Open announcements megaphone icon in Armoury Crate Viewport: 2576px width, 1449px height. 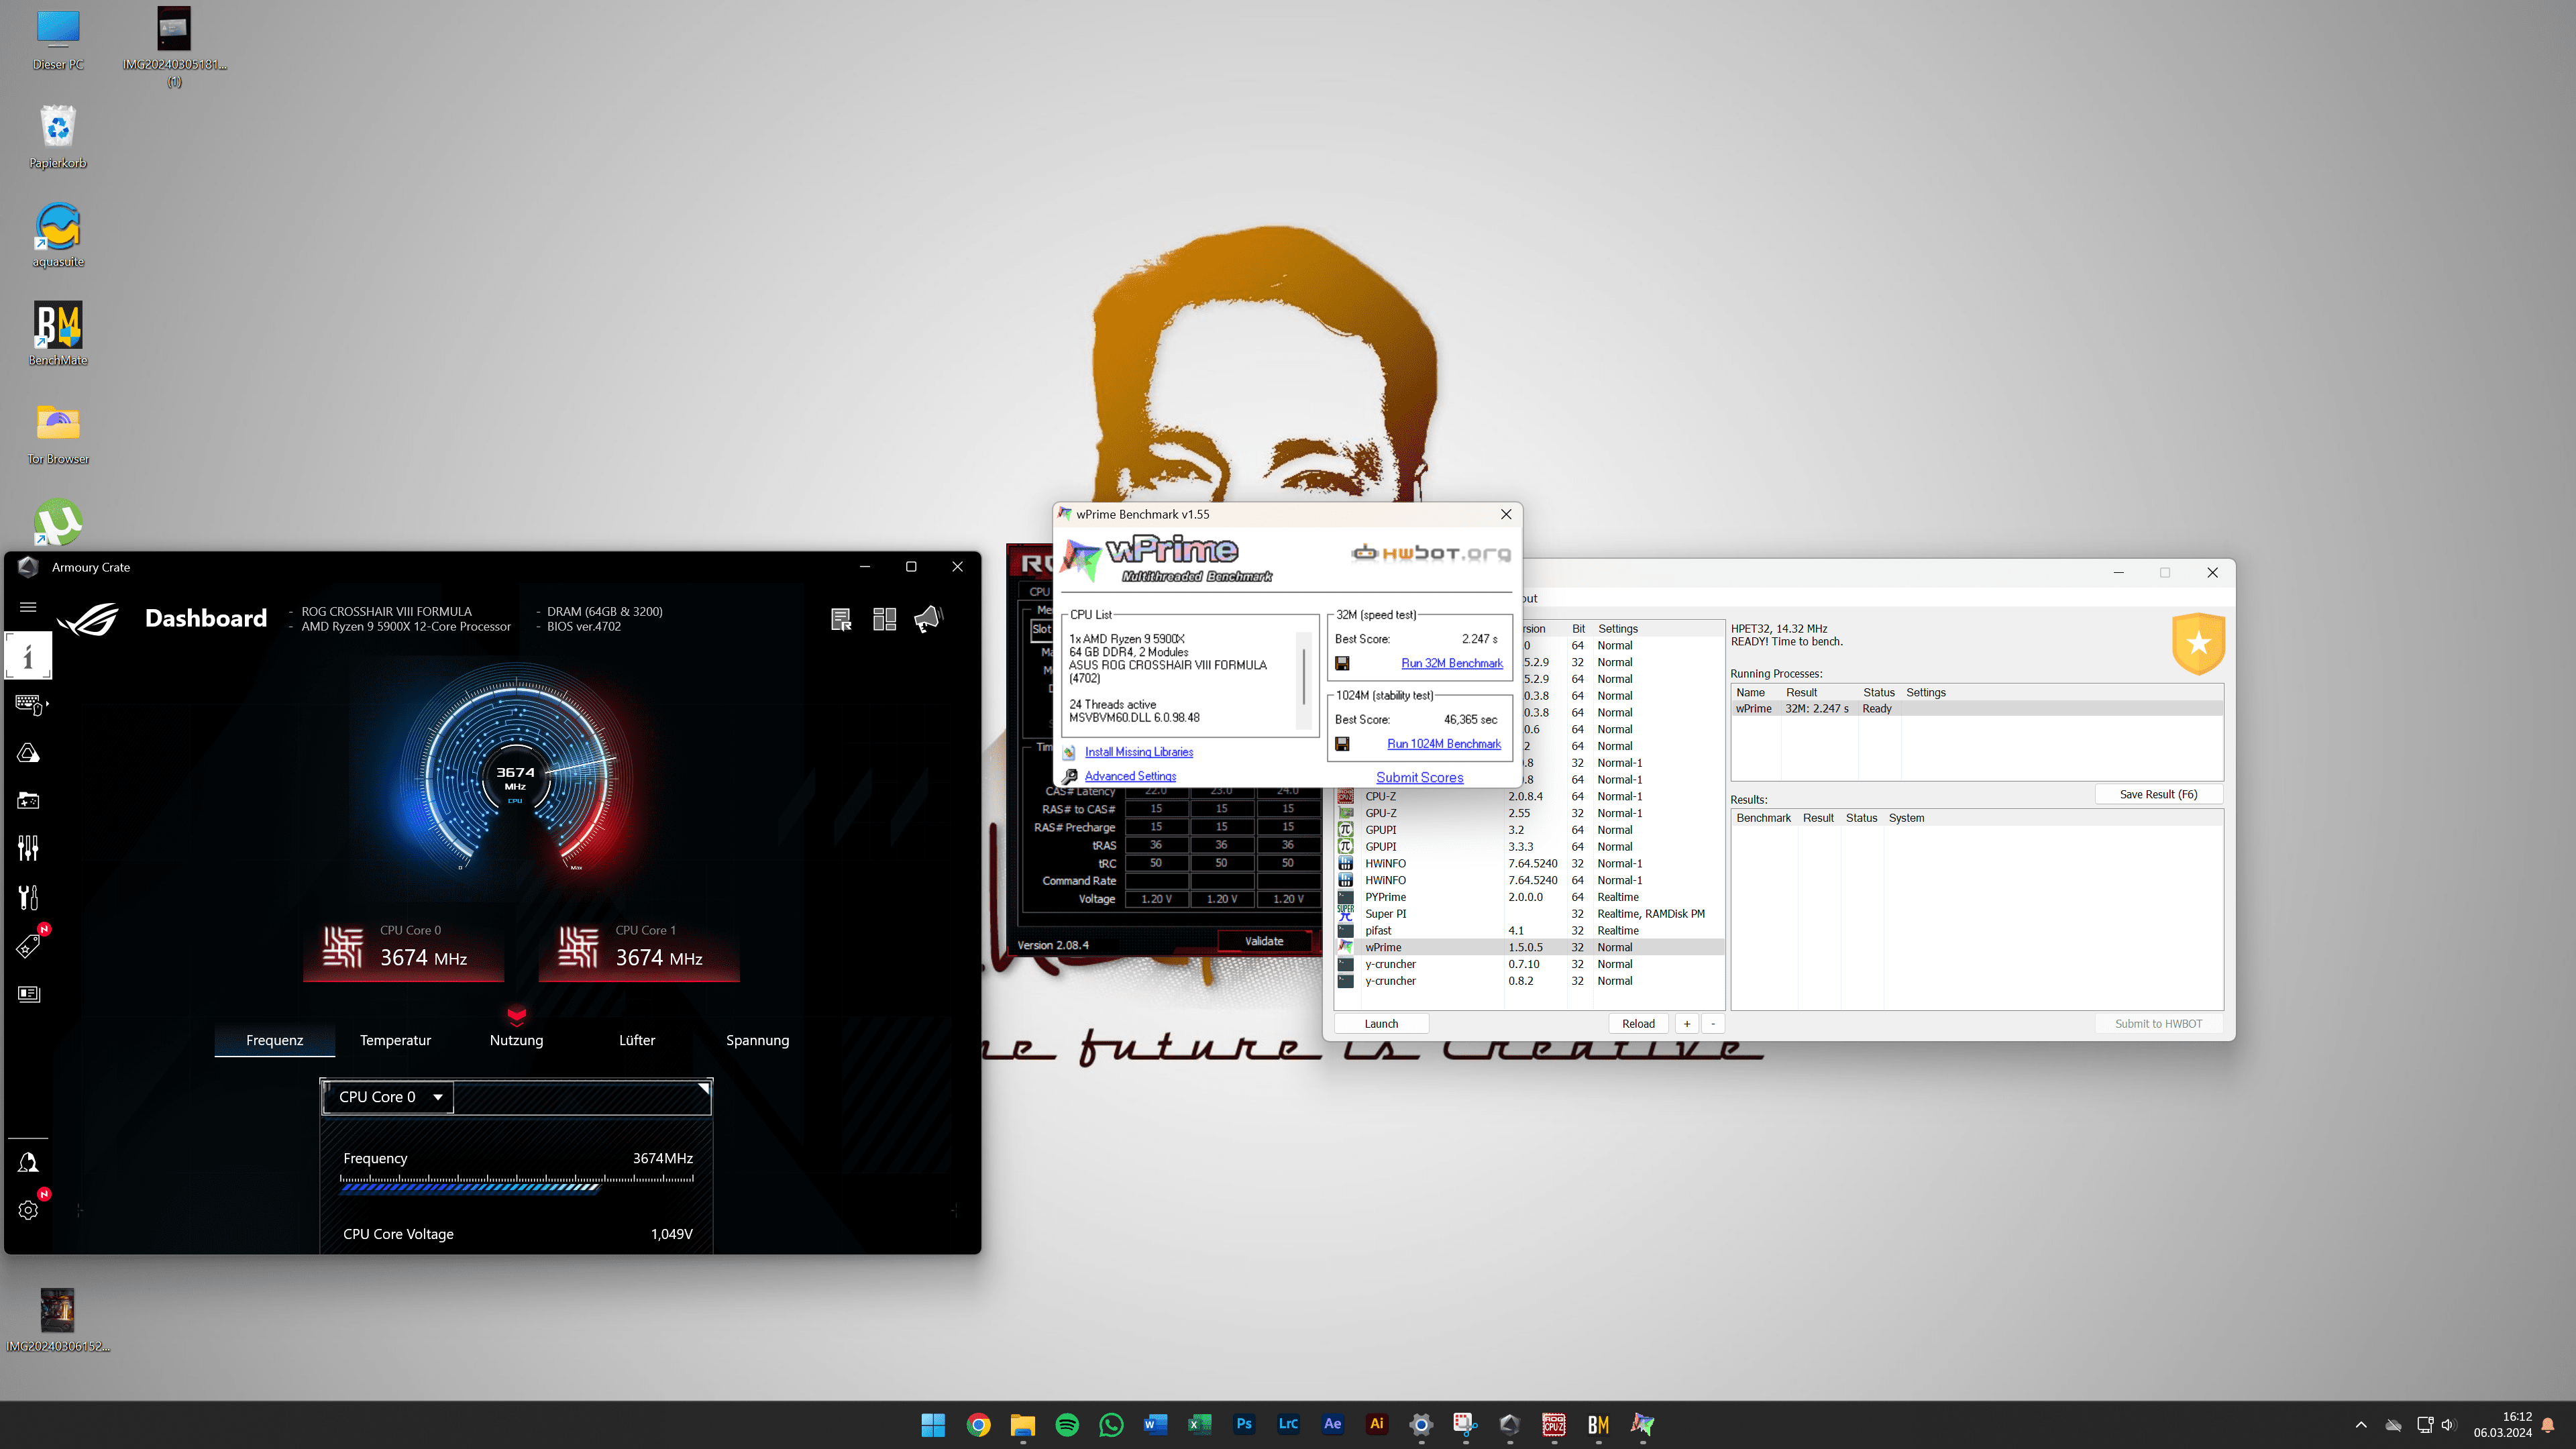coord(928,620)
